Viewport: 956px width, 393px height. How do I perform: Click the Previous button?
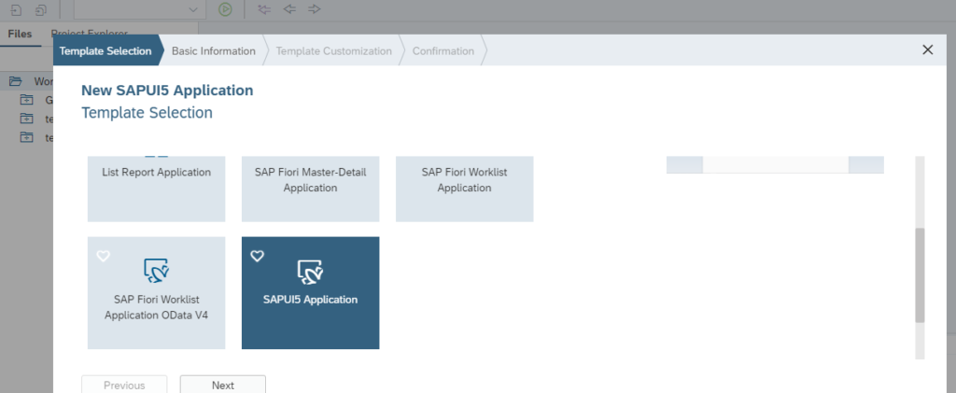coord(124,386)
